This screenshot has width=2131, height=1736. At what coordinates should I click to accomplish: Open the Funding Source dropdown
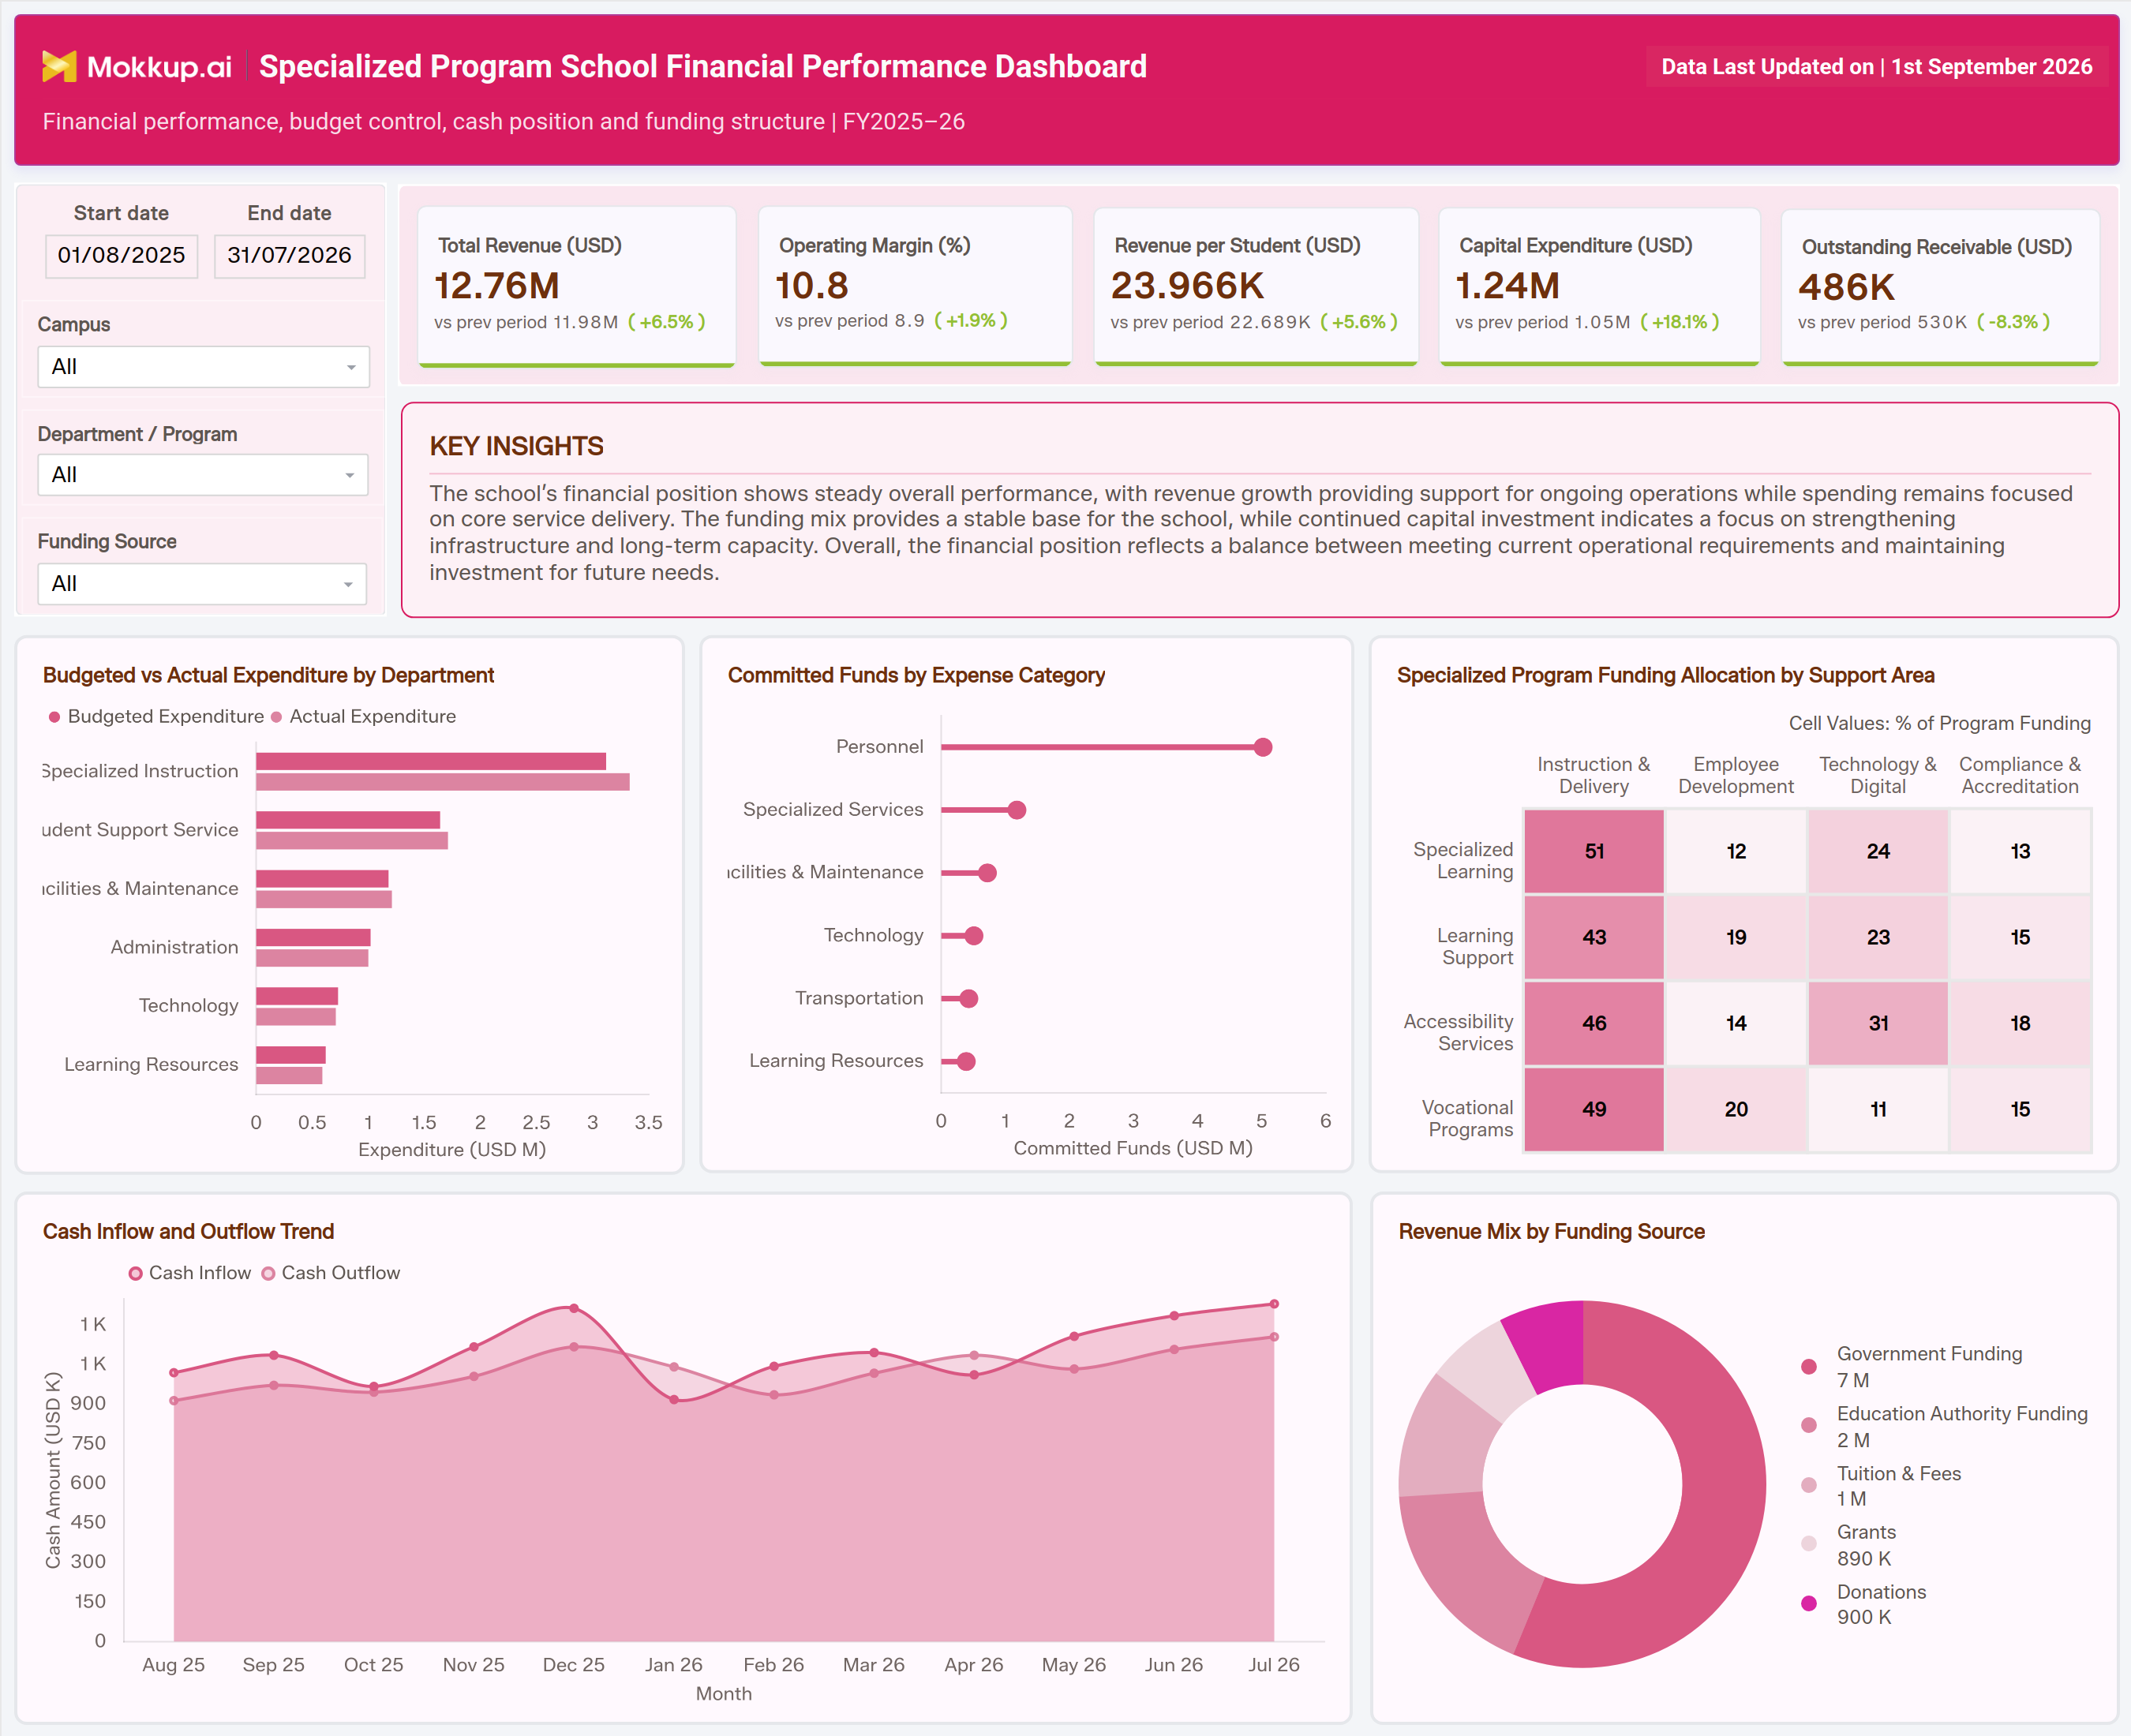[202, 583]
